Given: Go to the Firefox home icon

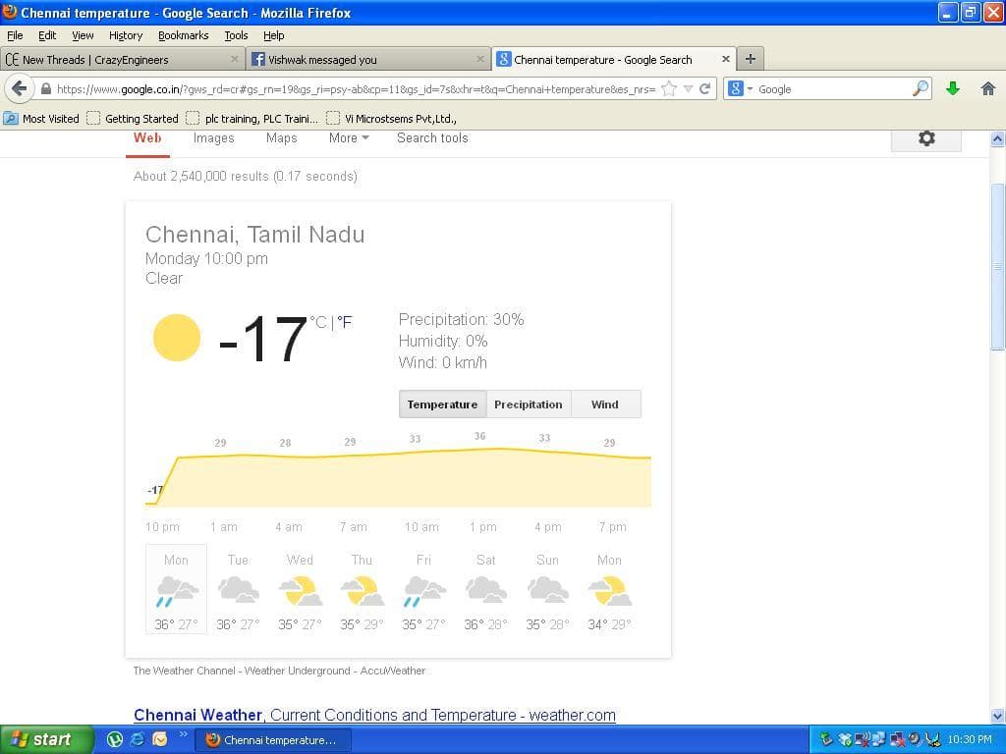Looking at the screenshot, I should [x=988, y=89].
